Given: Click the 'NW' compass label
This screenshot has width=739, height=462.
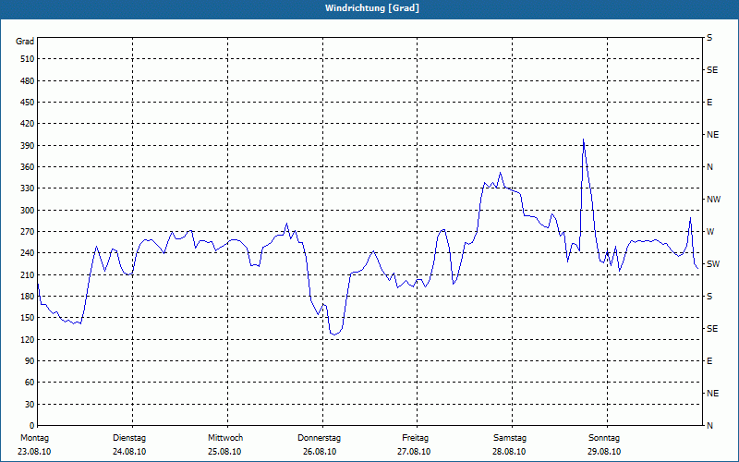Looking at the screenshot, I should pyautogui.click(x=713, y=200).
